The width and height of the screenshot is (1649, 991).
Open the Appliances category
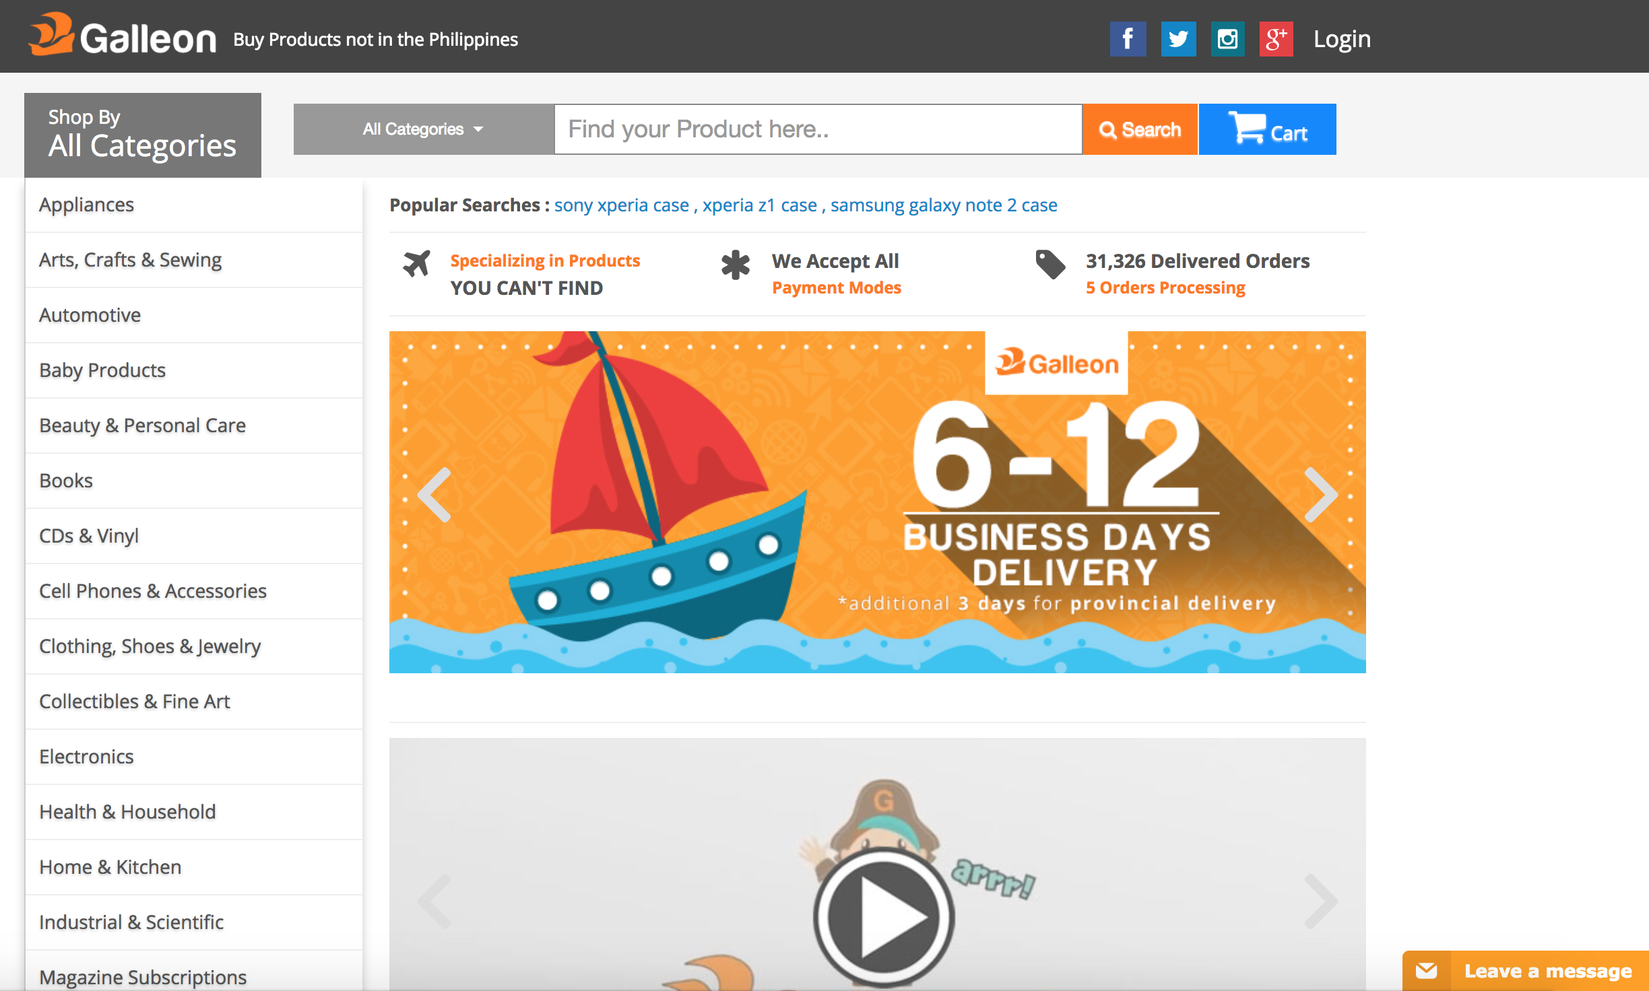click(194, 205)
